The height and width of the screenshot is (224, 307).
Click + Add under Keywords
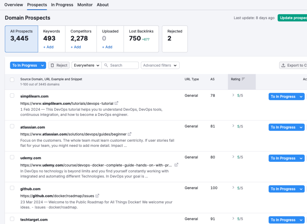(x=48, y=47)
